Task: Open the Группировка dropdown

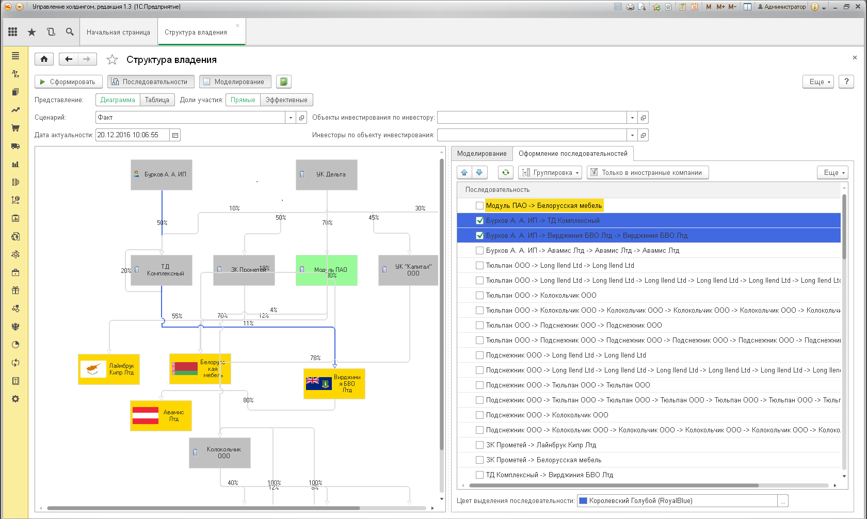Action: pos(550,173)
